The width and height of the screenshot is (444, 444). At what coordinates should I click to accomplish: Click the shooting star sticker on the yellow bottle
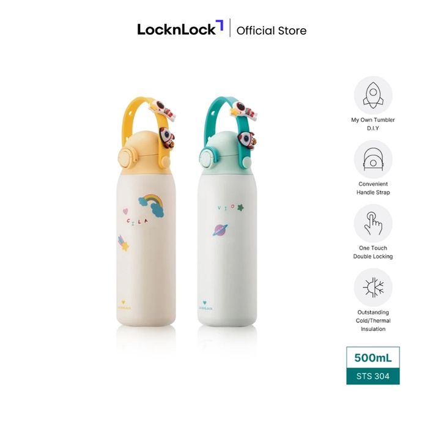tap(123, 243)
